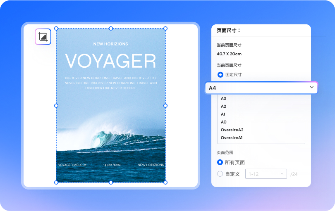335x211 pixels.
Task: Choose A2 from the size list
Action: [224, 107]
